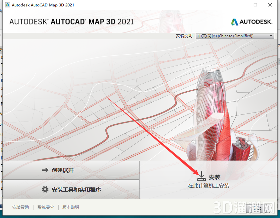
Task: Minimize the installer window
Action: [x=240, y=5]
